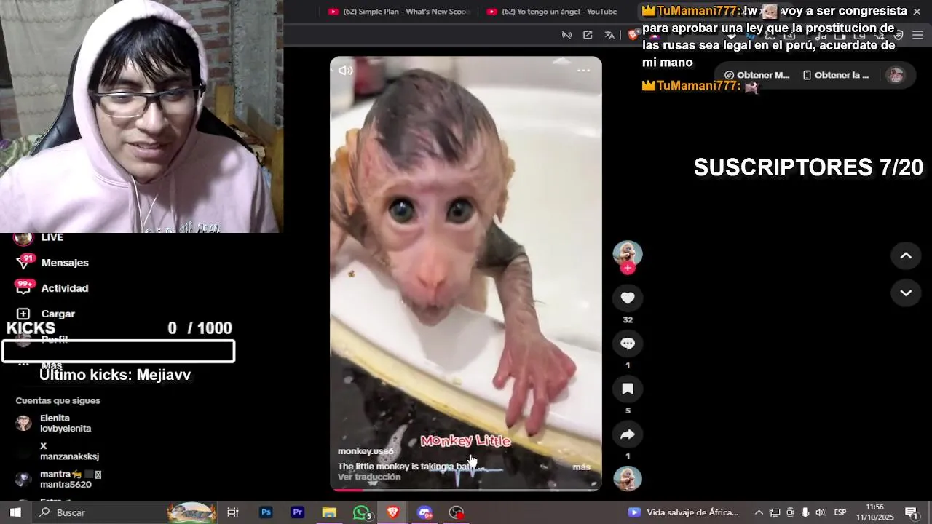This screenshot has height=524, width=932.
Task: Open Actividad in the TikTok sidebar
Action: (65, 288)
